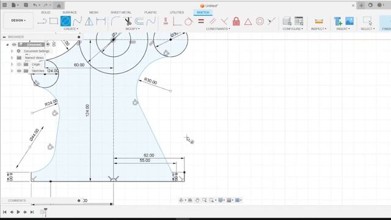The width and height of the screenshot is (391, 220).
Task: Apply the Equal constraint
Action: point(201,21)
